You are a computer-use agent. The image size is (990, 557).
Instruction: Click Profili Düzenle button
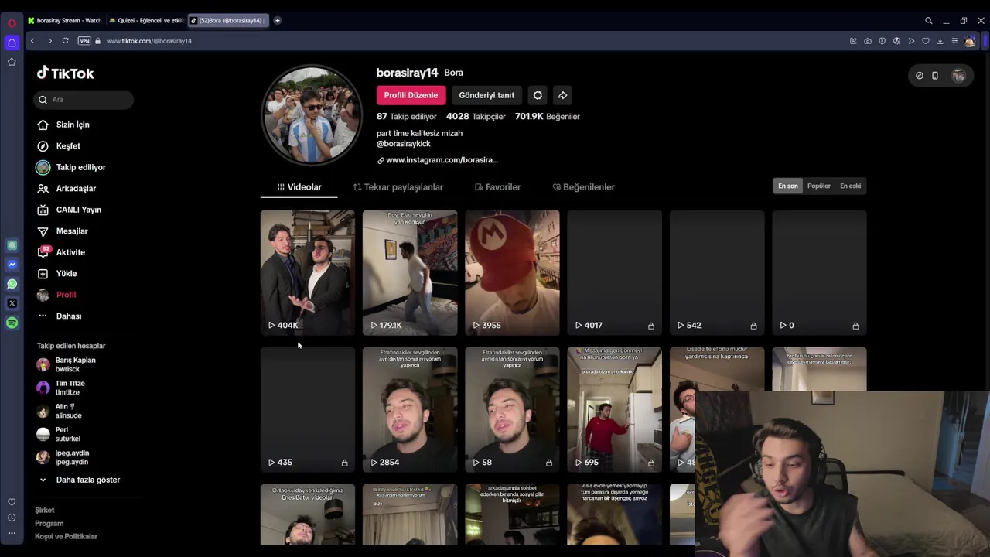click(411, 95)
